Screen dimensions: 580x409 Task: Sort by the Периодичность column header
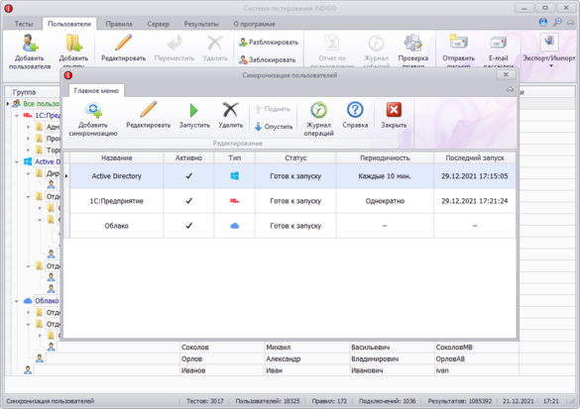[385, 158]
